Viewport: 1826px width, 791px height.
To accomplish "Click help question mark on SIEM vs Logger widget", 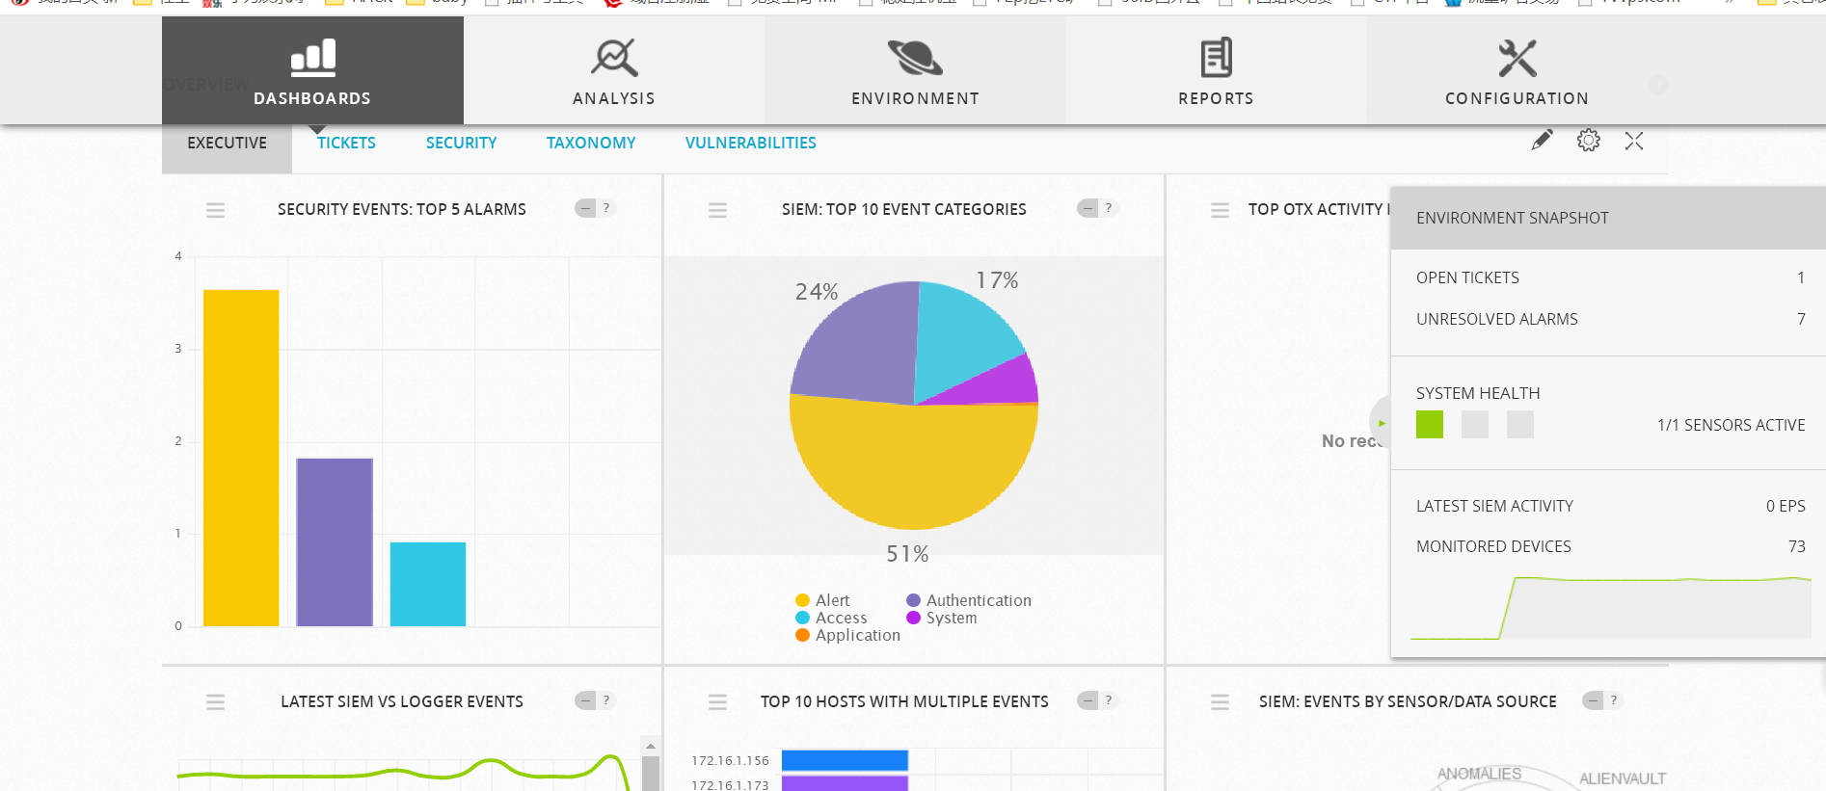I will click(x=606, y=700).
